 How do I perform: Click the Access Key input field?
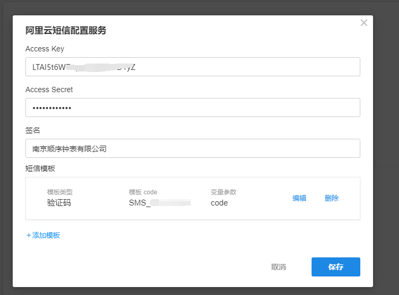(193, 67)
